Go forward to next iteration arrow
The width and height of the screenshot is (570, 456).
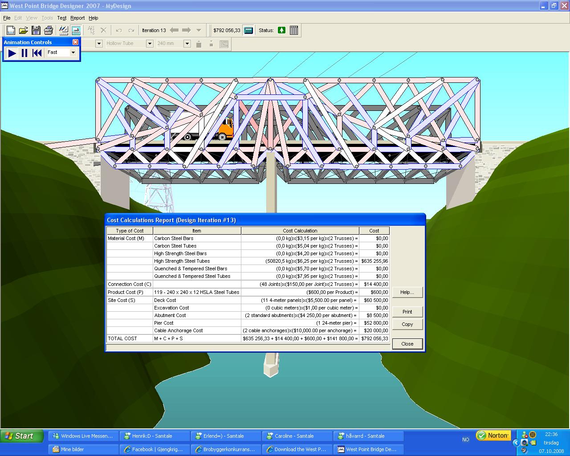(x=187, y=30)
